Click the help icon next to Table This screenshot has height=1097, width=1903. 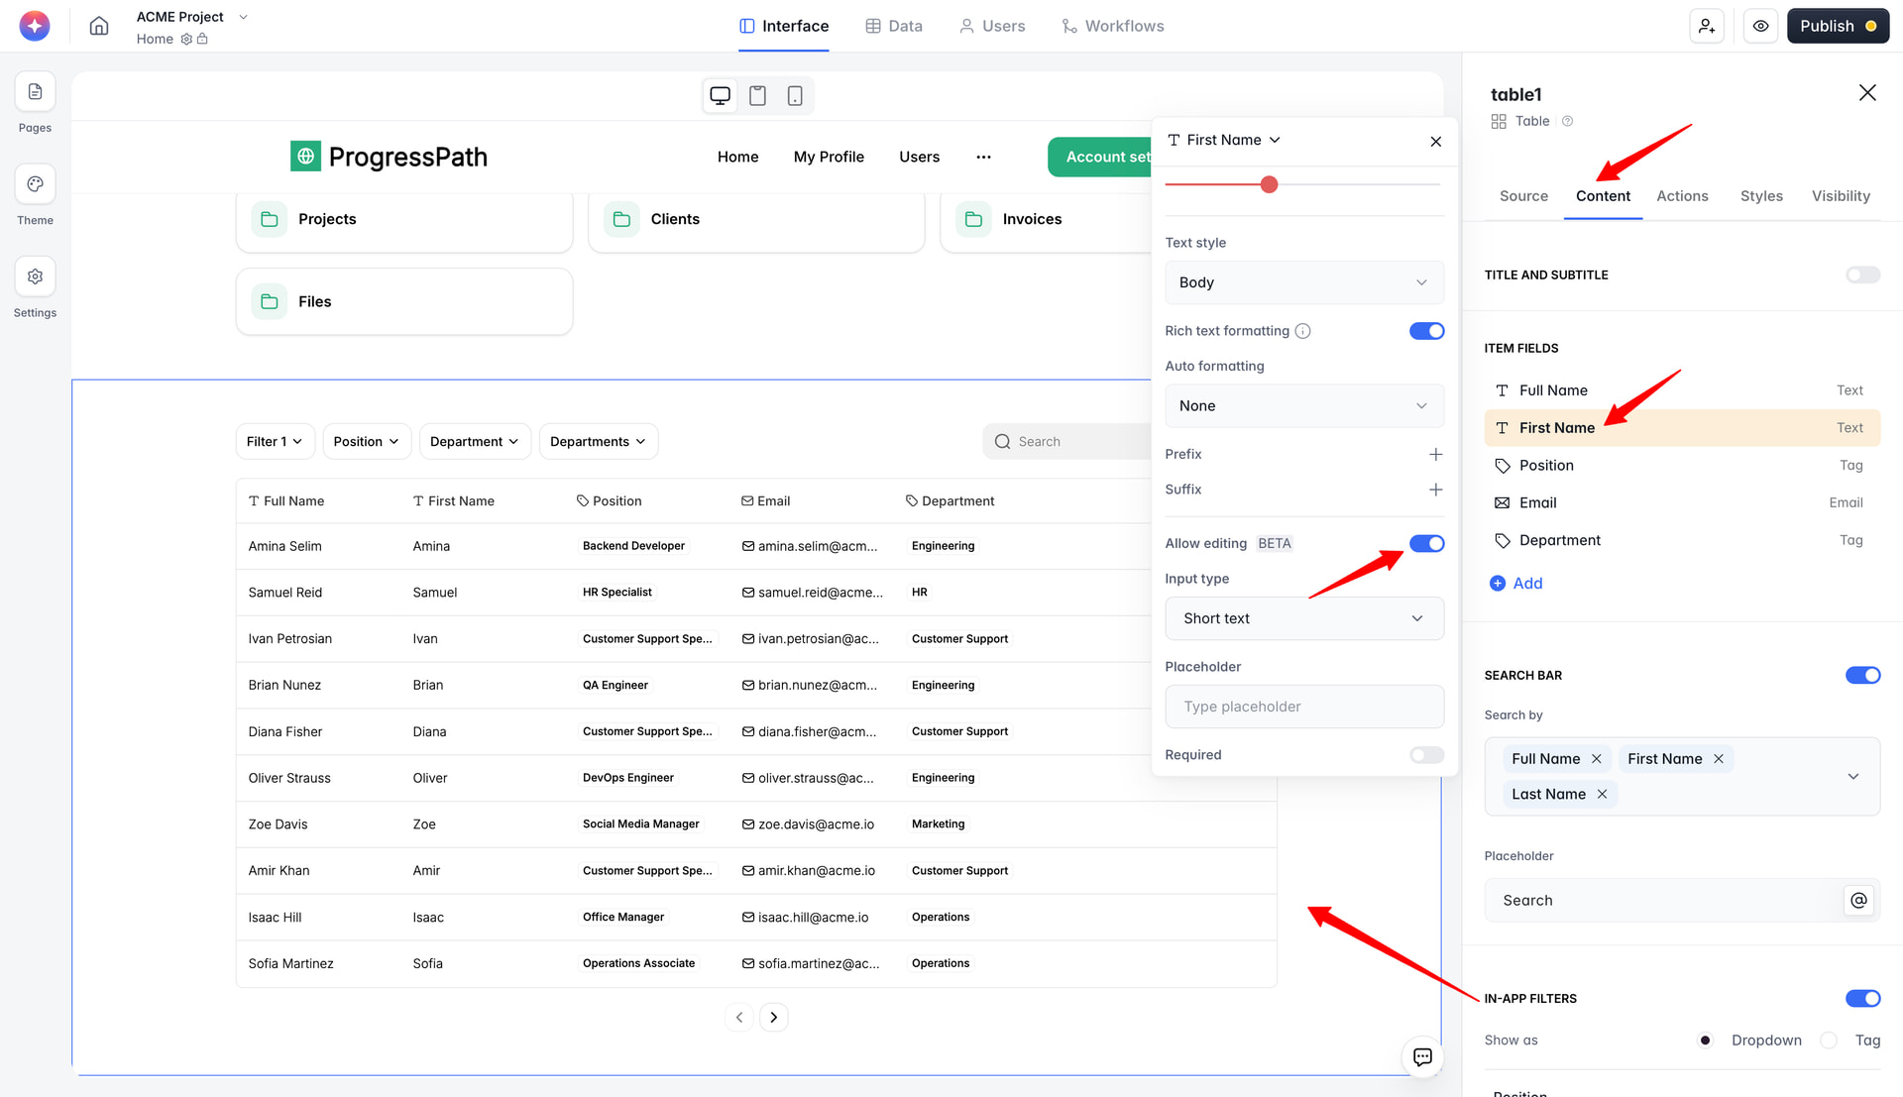click(x=1567, y=121)
